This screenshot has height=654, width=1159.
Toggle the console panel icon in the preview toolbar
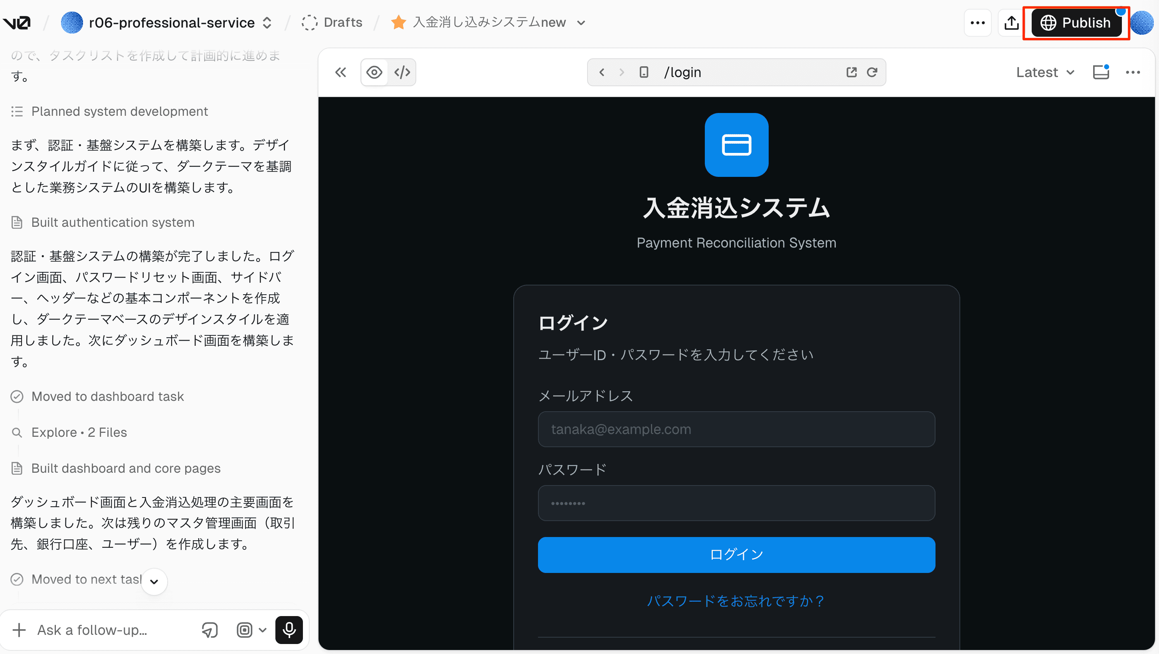(1101, 72)
